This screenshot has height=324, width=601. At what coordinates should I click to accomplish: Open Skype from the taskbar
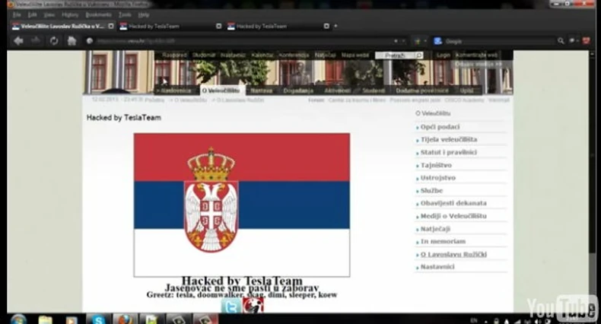tap(98, 319)
